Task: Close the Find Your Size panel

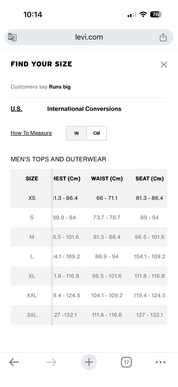Action: pyautogui.click(x=164, y=64)
